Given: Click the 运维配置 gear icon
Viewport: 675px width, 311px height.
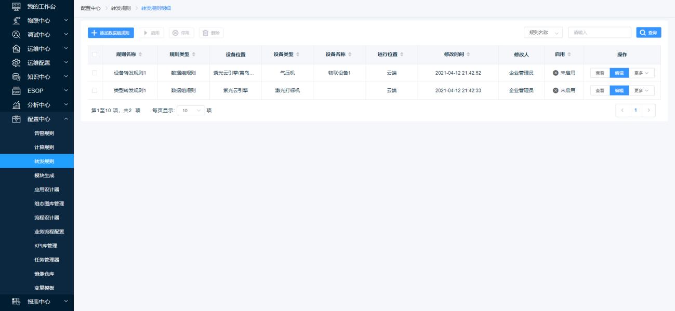Looking at the screenshot, I should (16, 63).
